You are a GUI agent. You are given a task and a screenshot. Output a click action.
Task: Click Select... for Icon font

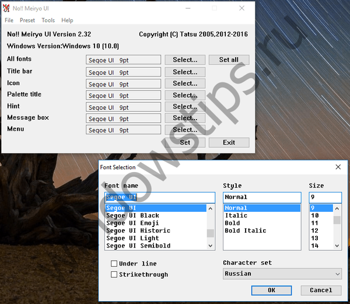point(185,83)
